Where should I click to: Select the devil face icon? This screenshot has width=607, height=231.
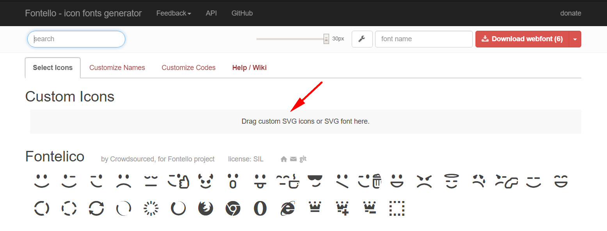pos(206,181)
